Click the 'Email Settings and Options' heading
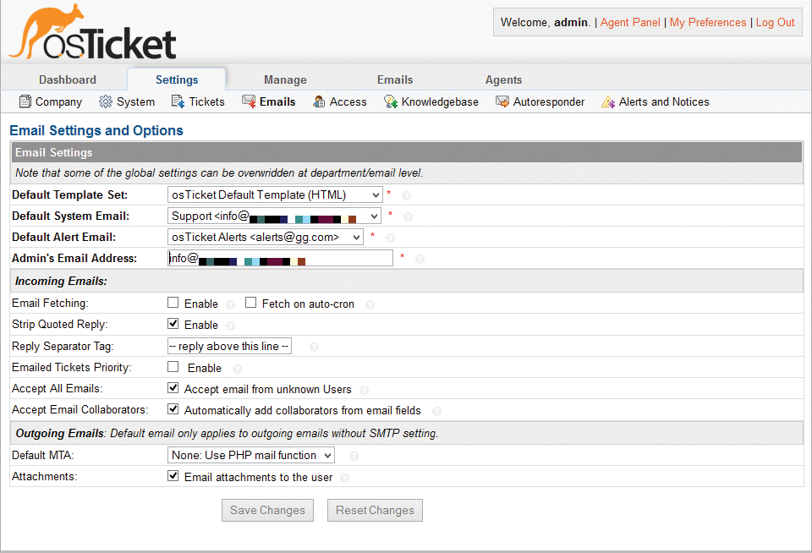The image size is (812, 553). tap(96, 130)
